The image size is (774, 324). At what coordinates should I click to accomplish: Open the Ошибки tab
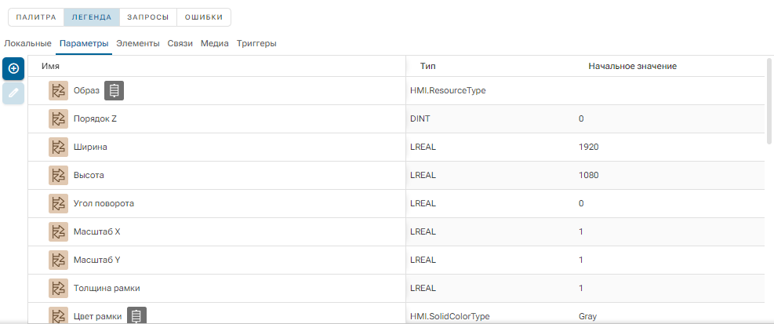[203, 17]
